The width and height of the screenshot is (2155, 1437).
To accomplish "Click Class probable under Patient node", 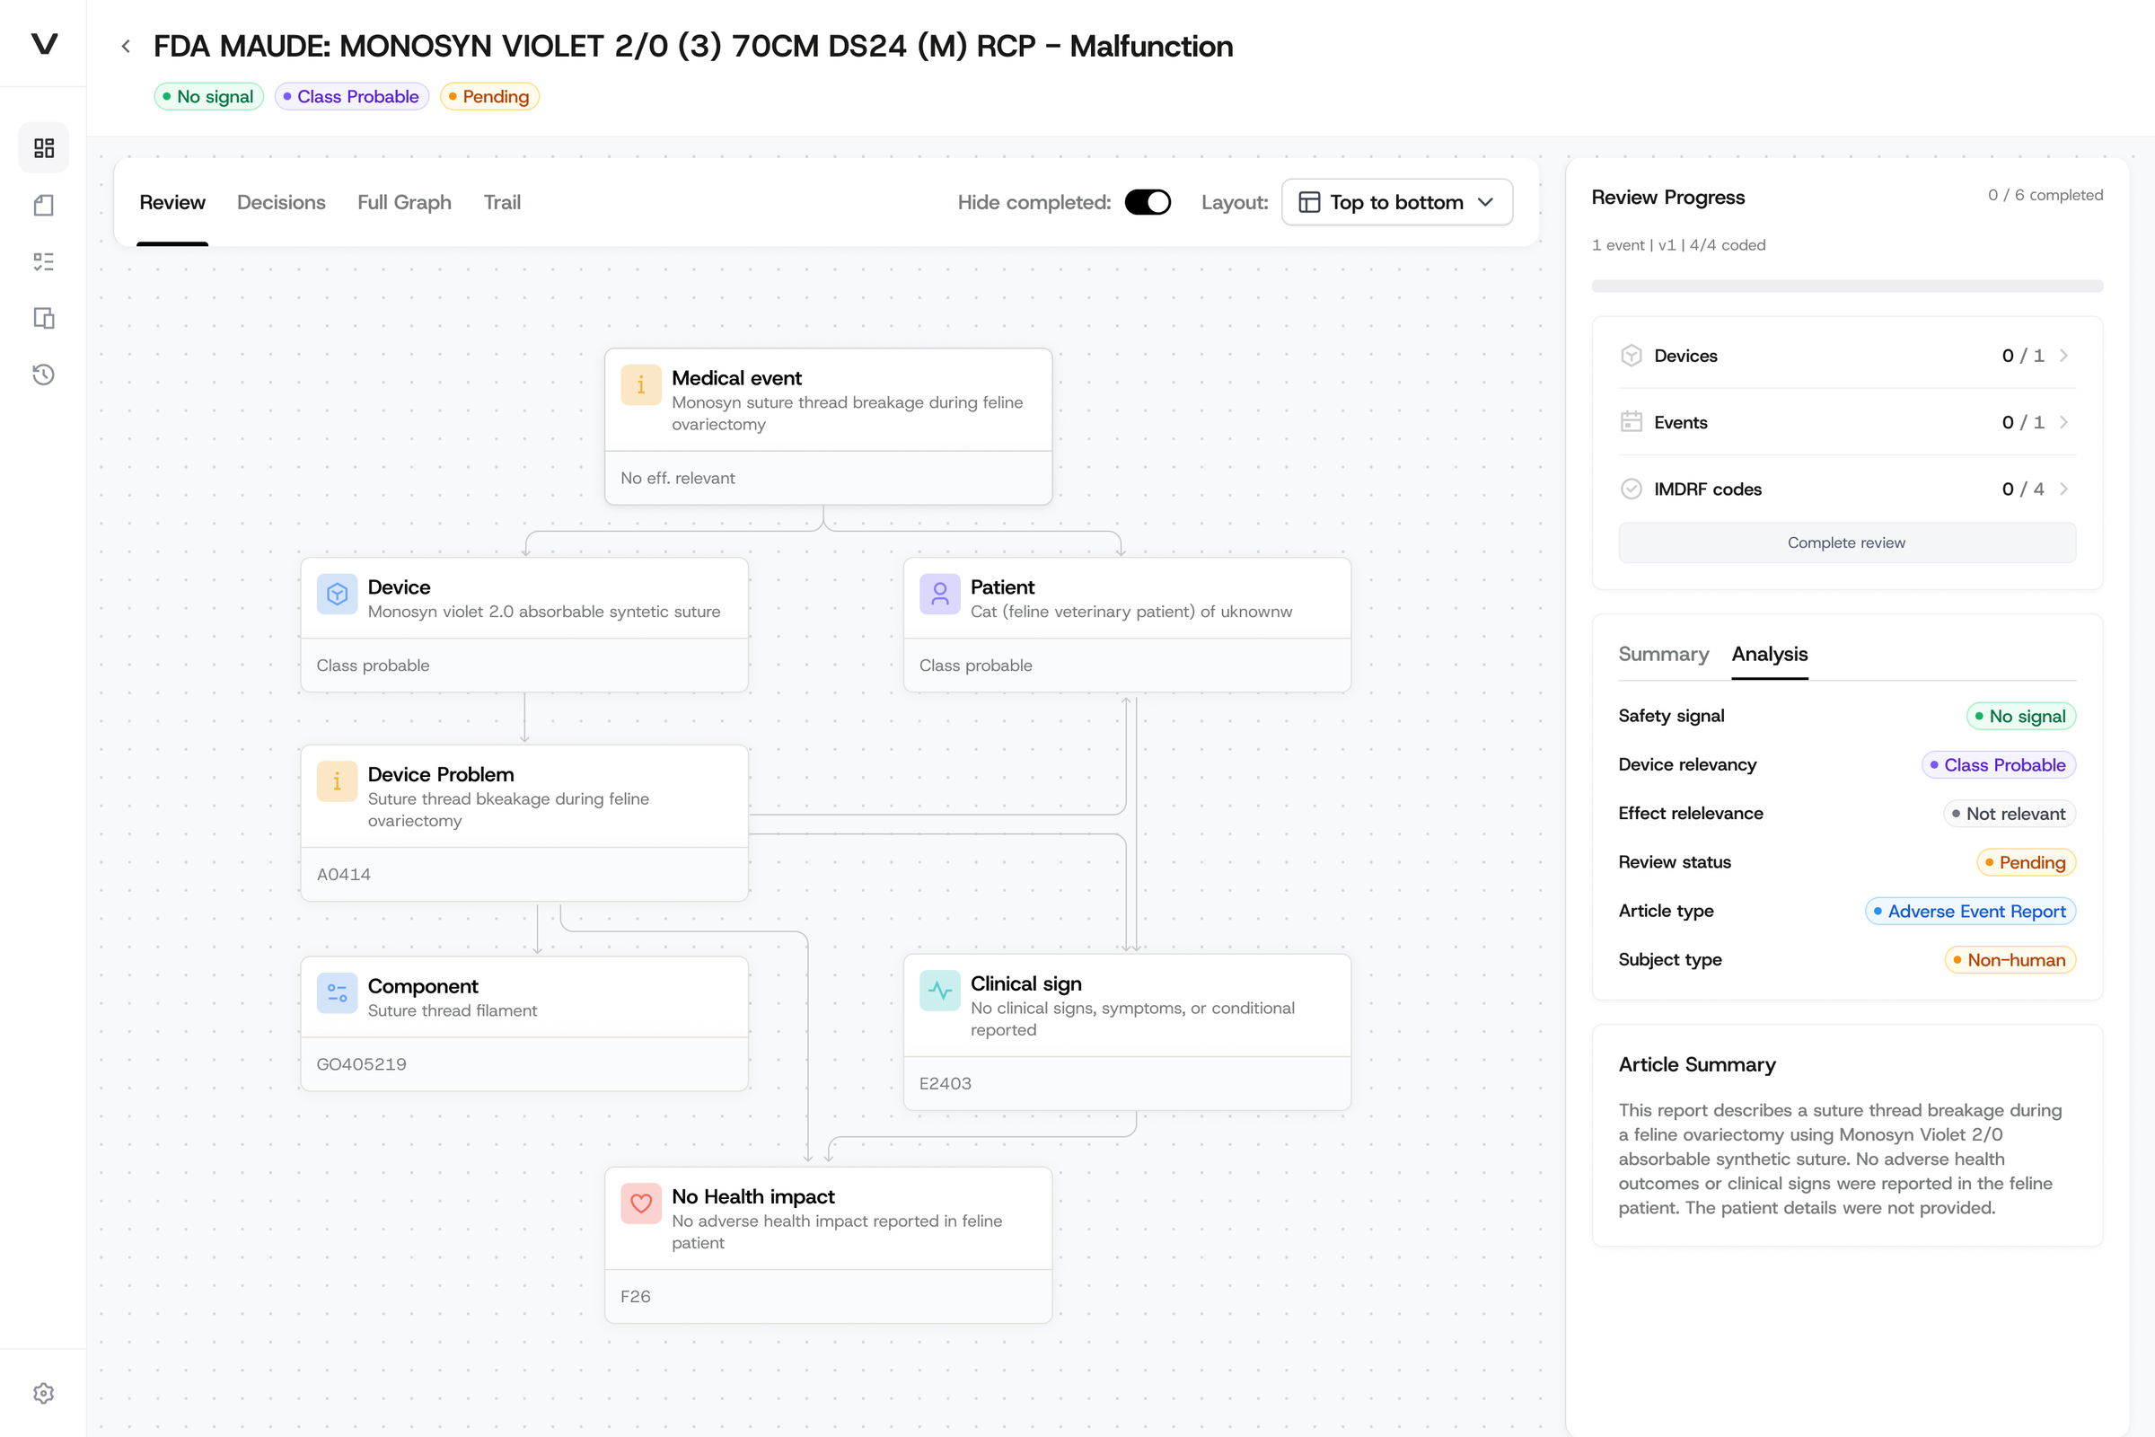I will 976,666.
